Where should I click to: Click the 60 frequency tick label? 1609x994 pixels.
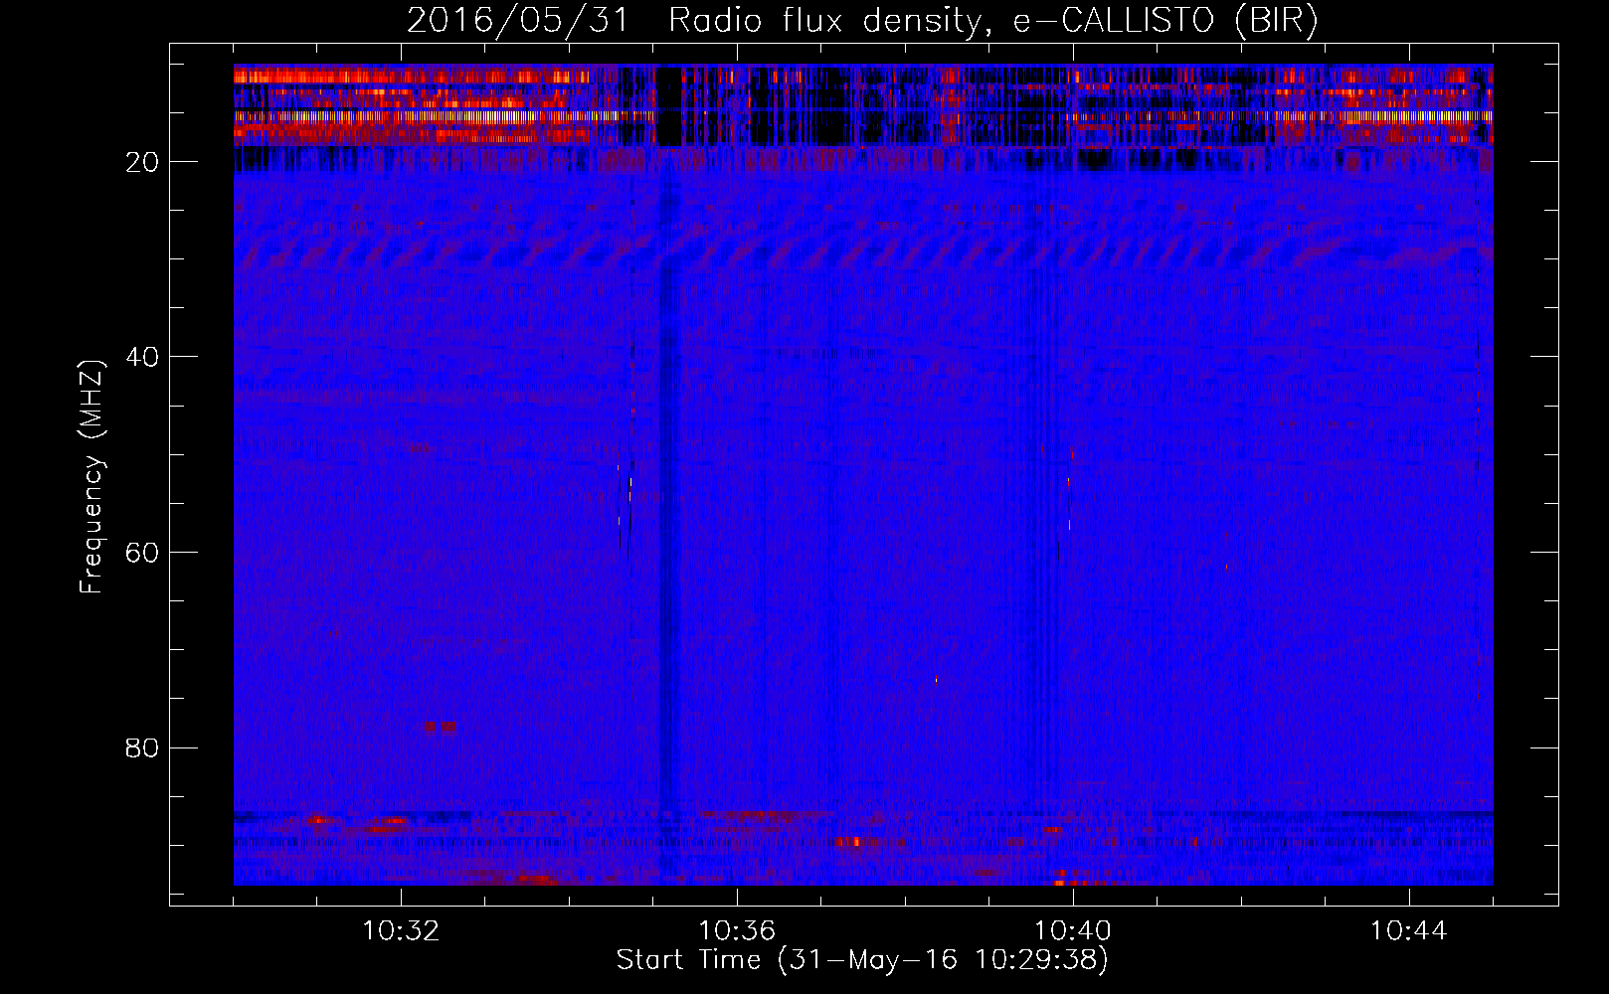143,553
